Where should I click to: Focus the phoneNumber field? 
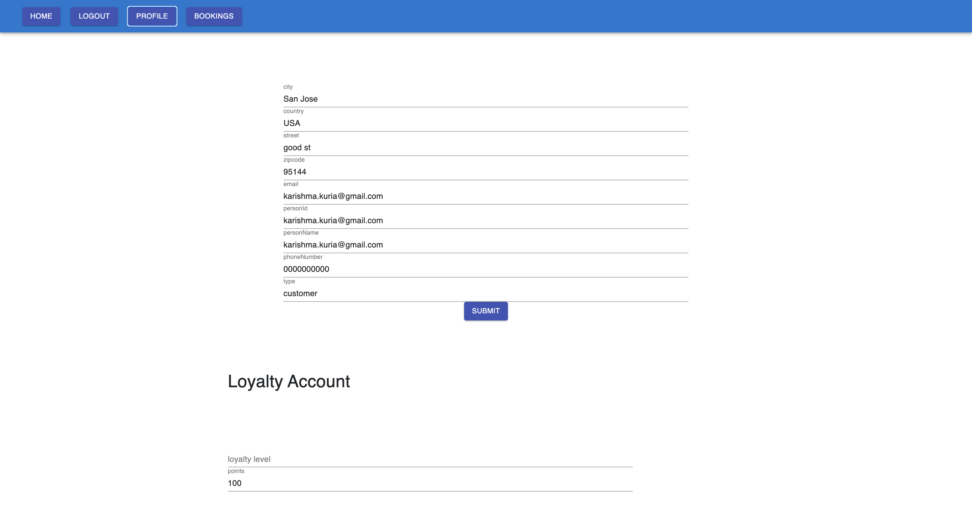[x=486, y=269]
